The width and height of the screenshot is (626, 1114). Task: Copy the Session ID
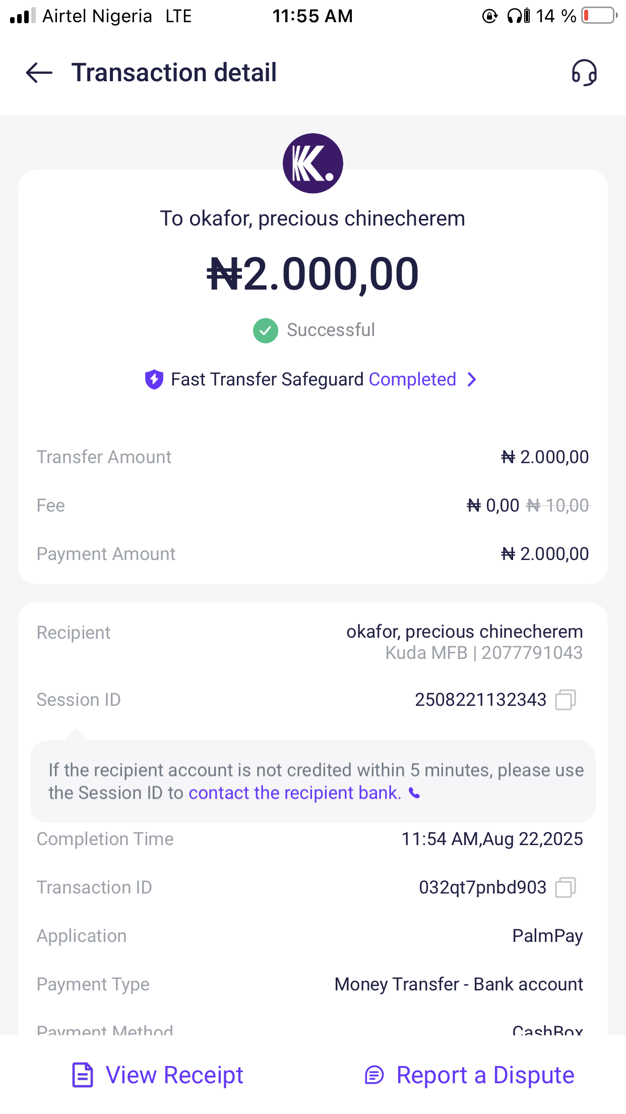(566, 700)
